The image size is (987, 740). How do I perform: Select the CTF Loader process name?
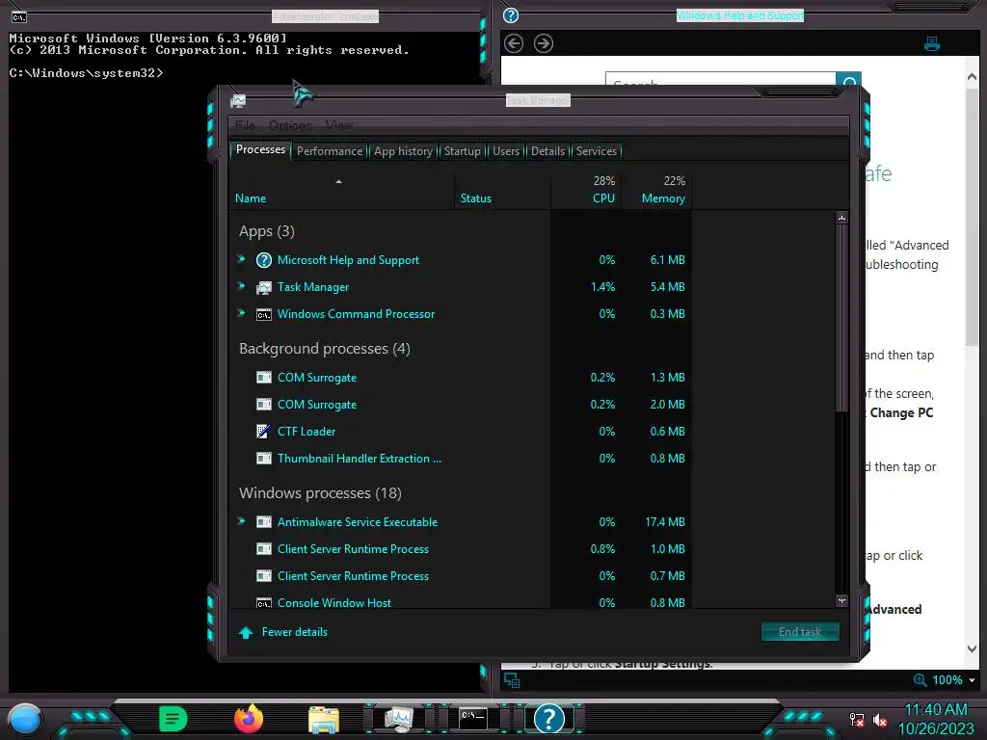(x=306, y=432)
